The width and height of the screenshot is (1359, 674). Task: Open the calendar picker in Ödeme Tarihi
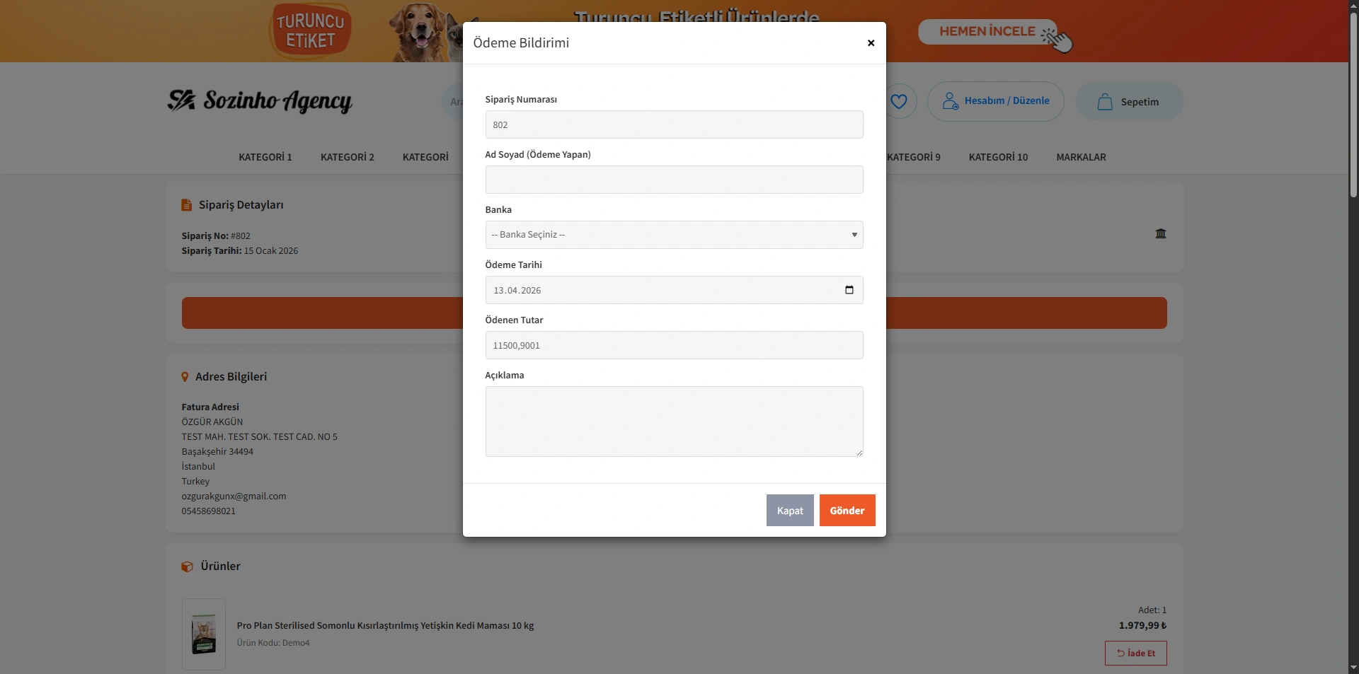[849, 290]
